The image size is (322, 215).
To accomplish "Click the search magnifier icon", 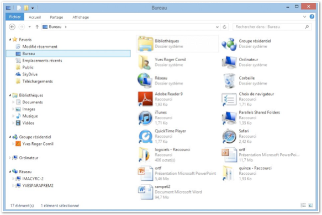I will point(307,27).
